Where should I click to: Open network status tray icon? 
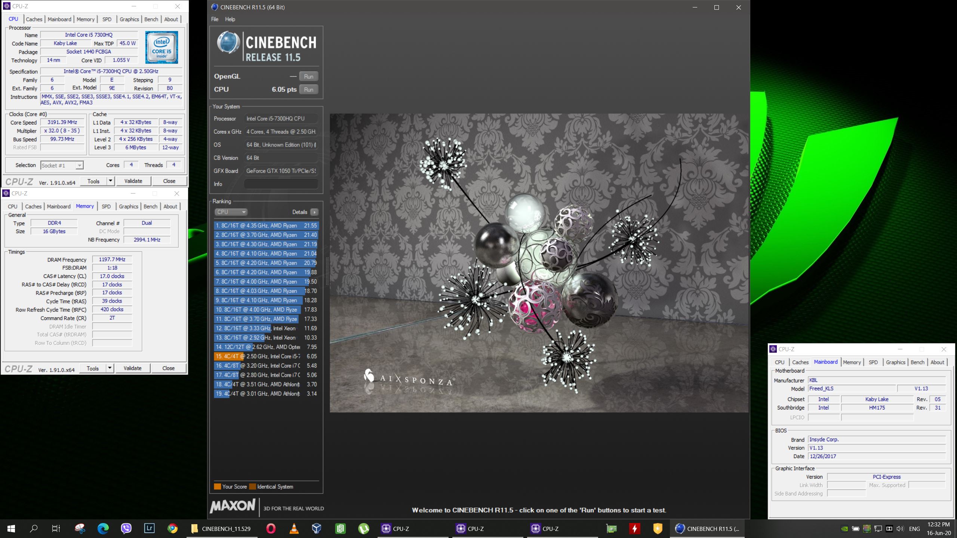pyautogui.click(x=878, y=529)
